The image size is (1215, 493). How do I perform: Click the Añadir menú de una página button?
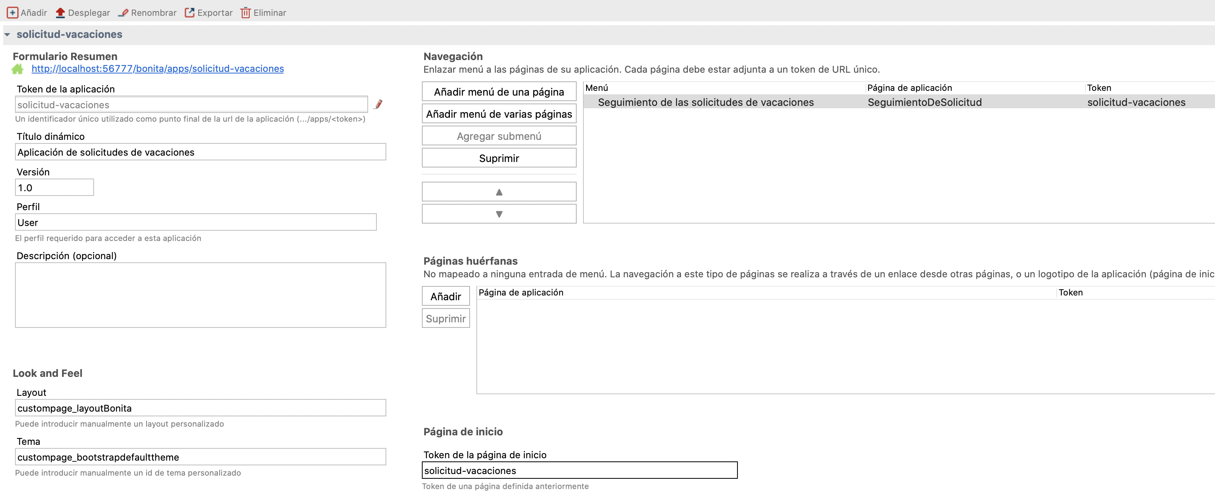(498, 91)
